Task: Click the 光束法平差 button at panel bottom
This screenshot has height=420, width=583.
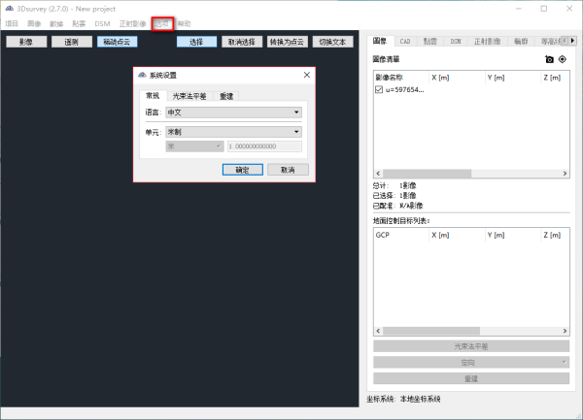Action: (x=471, y=345)
